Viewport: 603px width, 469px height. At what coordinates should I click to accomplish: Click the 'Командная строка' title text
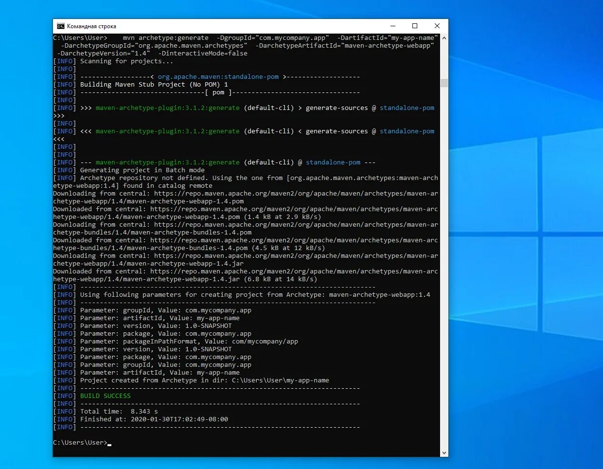point(91,26)
